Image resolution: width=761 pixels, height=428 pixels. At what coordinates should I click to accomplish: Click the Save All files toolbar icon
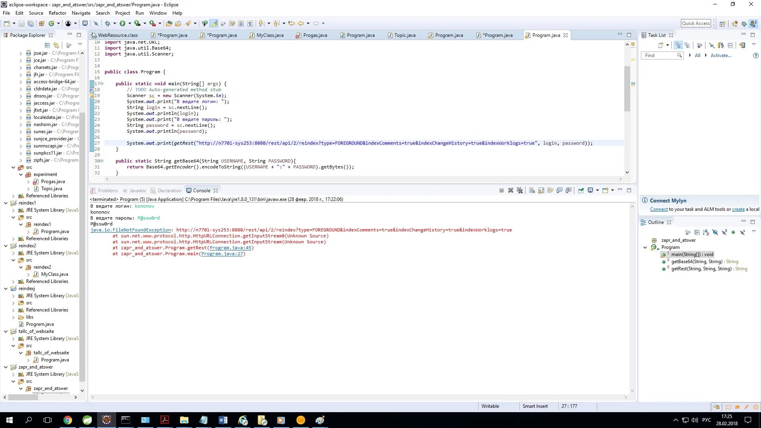pos(30,23)
